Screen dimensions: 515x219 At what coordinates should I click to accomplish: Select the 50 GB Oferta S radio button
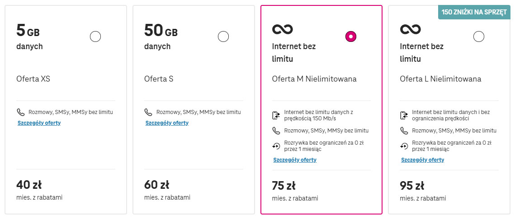[223, 36]
